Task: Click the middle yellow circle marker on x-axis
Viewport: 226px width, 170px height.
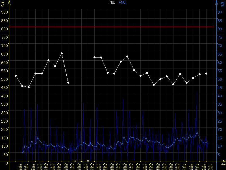Action: click(x=81, y=161)
